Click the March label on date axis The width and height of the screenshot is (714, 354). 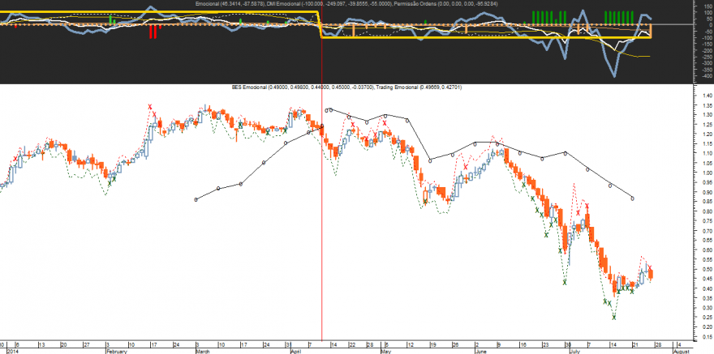point(203,352)
